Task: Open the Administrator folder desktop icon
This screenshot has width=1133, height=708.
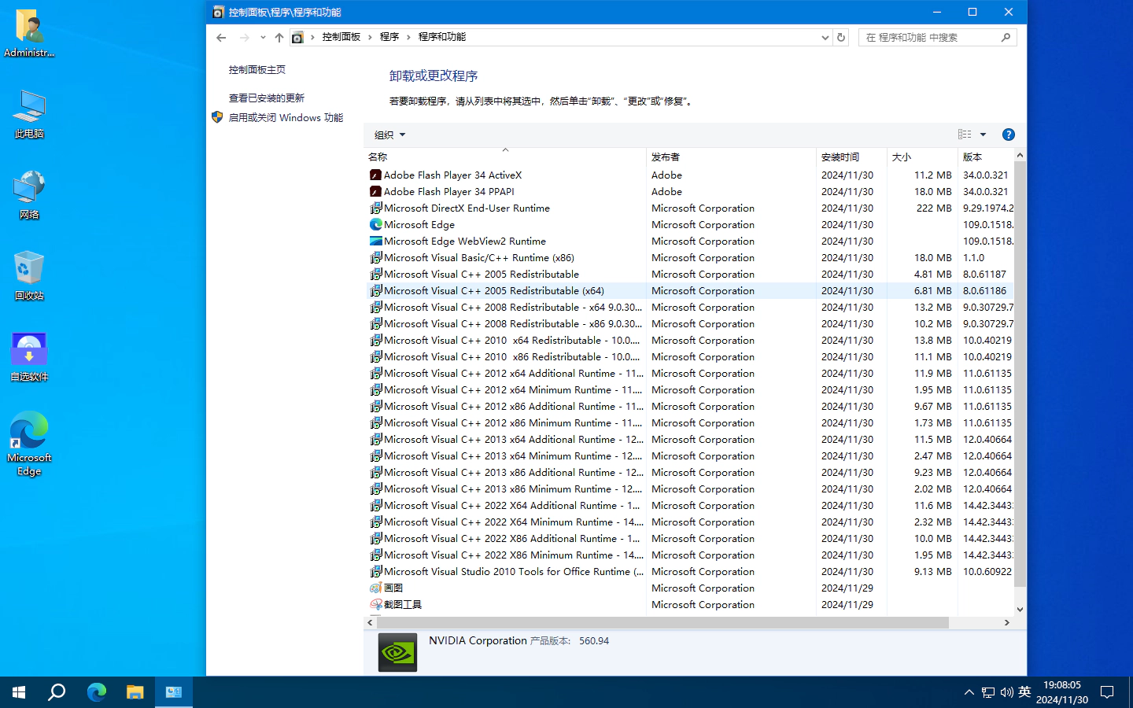Action: (29, 33)
